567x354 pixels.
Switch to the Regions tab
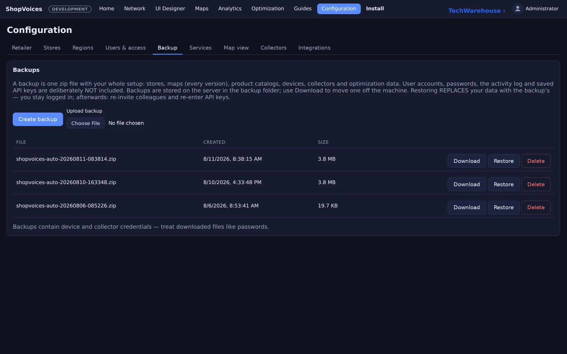[83, 48]
